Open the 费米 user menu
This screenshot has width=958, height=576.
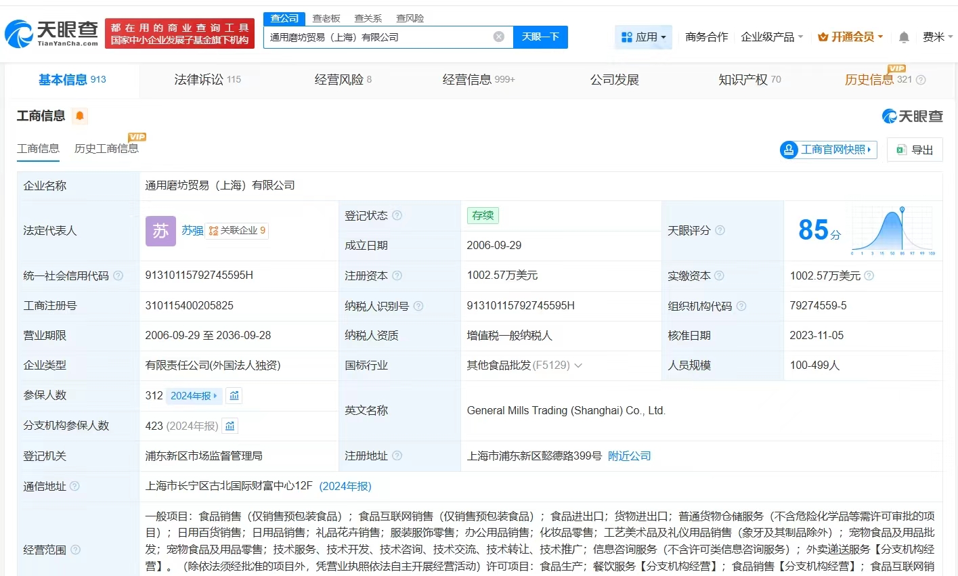tap(938, 37)
